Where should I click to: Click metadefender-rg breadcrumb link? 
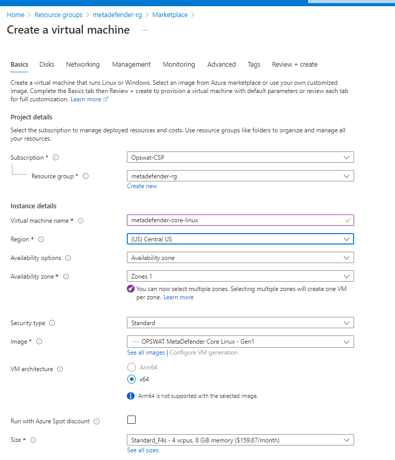(x=118, y=14)
